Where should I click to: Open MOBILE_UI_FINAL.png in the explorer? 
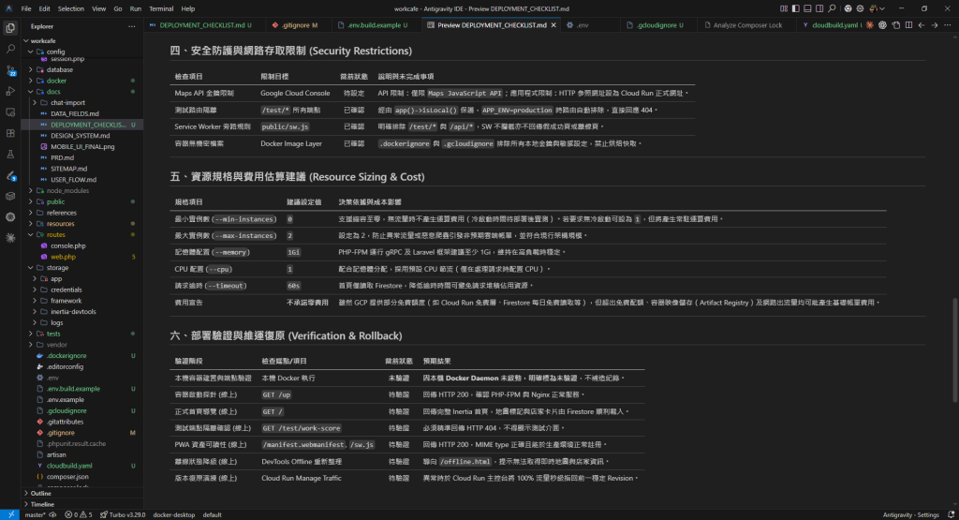click(82, 147)
